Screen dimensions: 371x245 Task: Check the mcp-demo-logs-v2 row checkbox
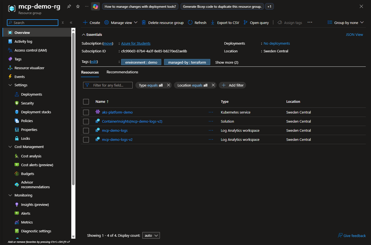[x=86, y=140]
